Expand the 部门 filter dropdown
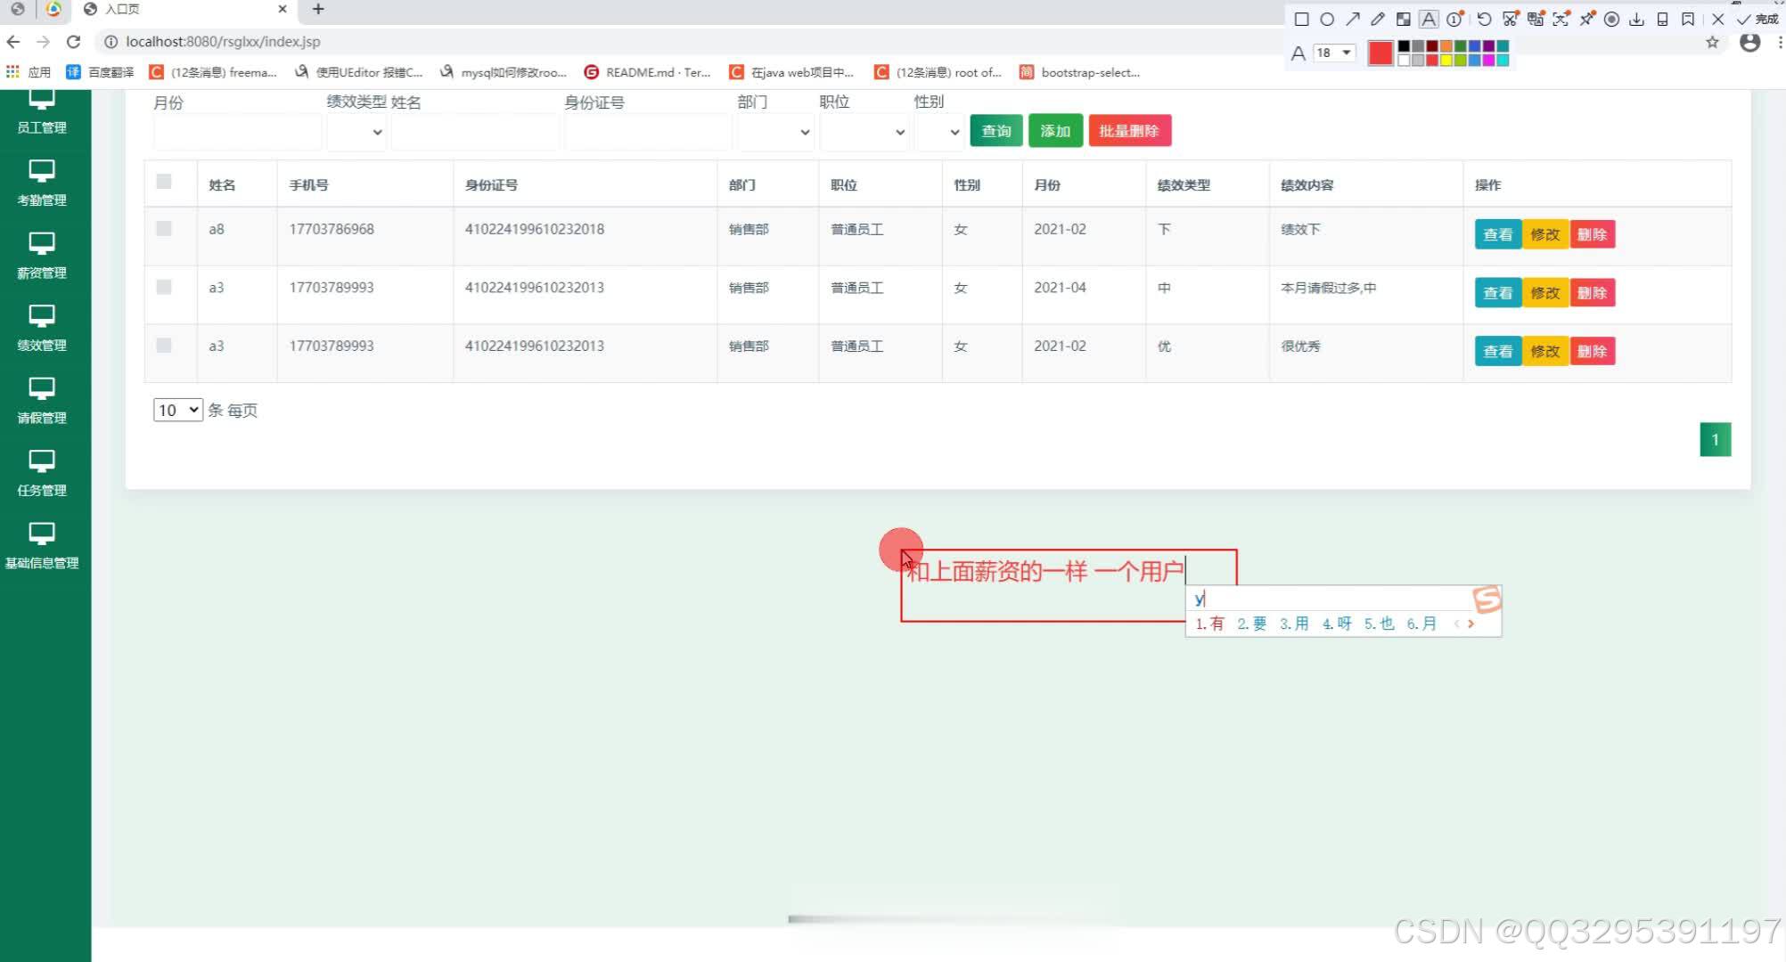 (775, 132)
